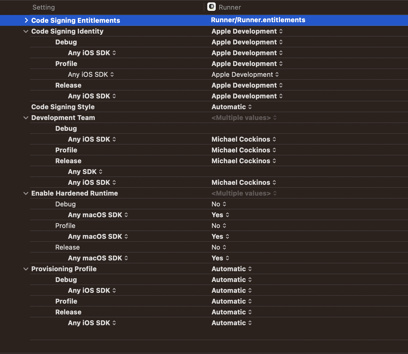Open Any macOS SDK condition under Hardened Runtime Profile

[x=98, y=236]
